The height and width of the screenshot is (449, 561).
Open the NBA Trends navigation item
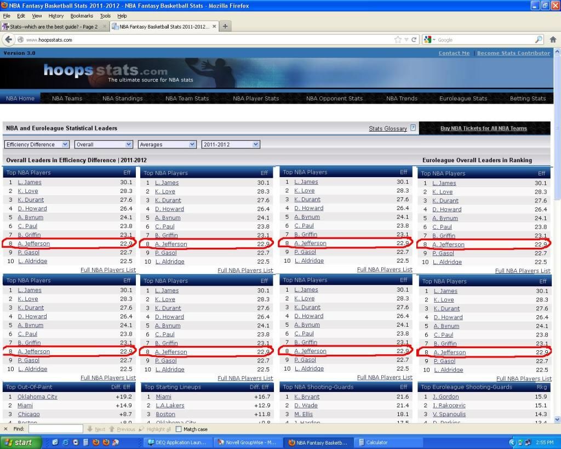pyautogui.click(x=402, y=98)
